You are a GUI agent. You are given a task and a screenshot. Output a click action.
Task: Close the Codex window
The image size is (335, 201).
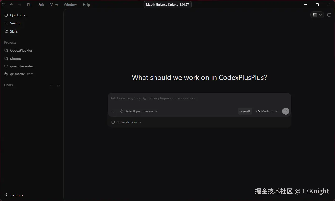click(329, 5)
